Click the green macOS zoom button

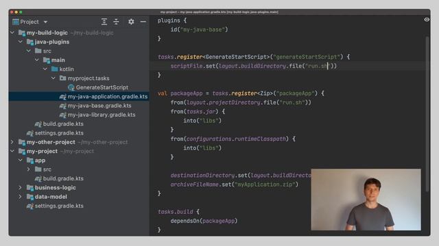coord(21,12)
